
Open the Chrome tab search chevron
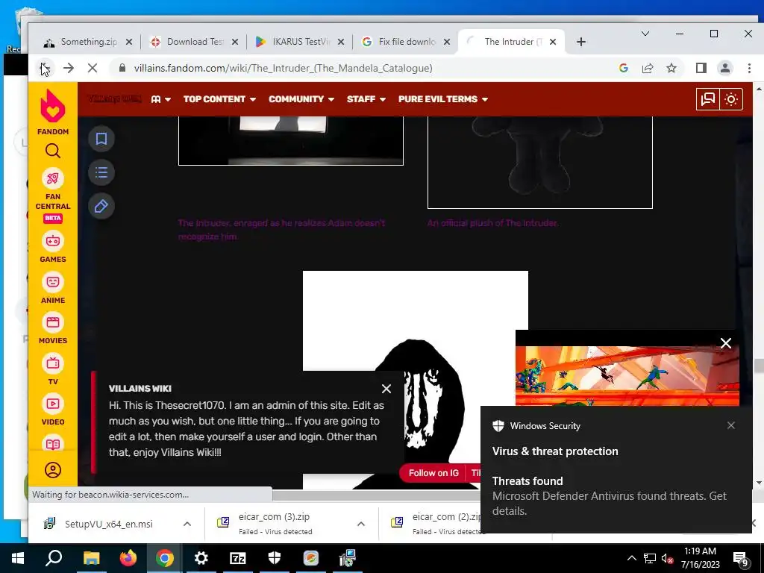pyautogui.click(x=645, y=34)
